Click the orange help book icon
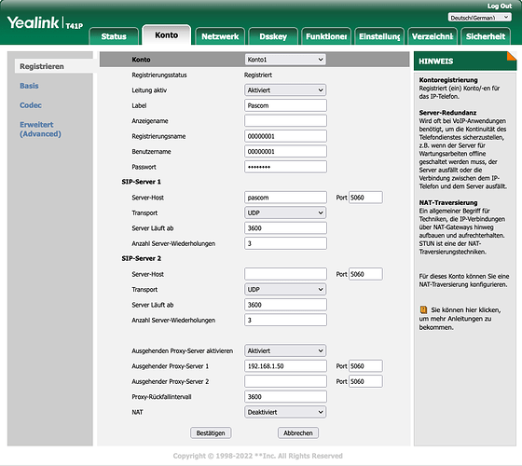Screen dimensions: 522x466 [x=423, y=309]
